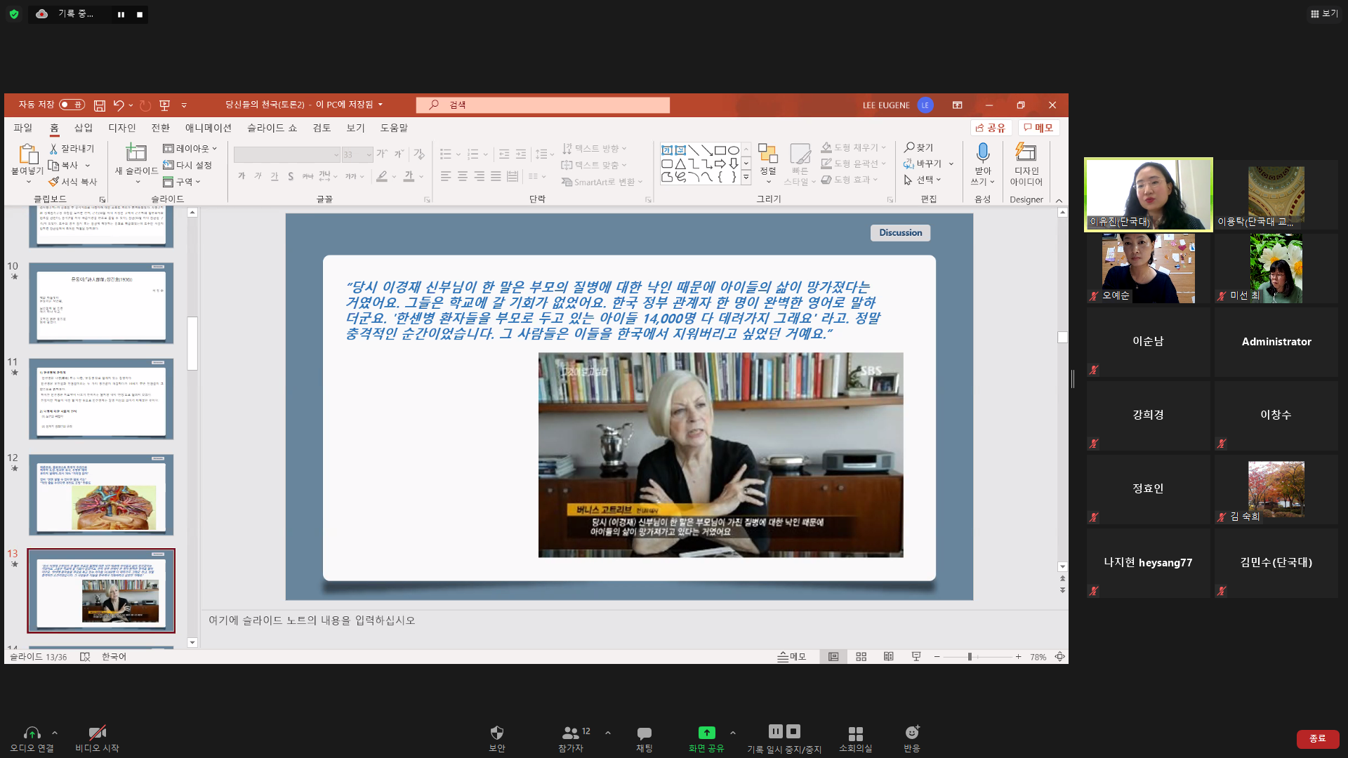Pause the Zoom recording
This screenshot has width=1348, height=758.
click(x=775, y=731)
